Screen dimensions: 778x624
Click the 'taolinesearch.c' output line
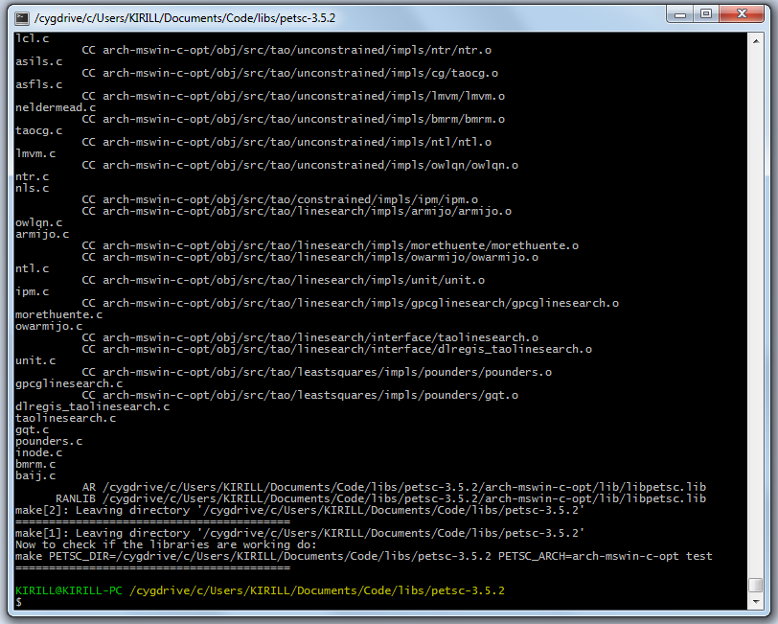click(x=66, y=418)
